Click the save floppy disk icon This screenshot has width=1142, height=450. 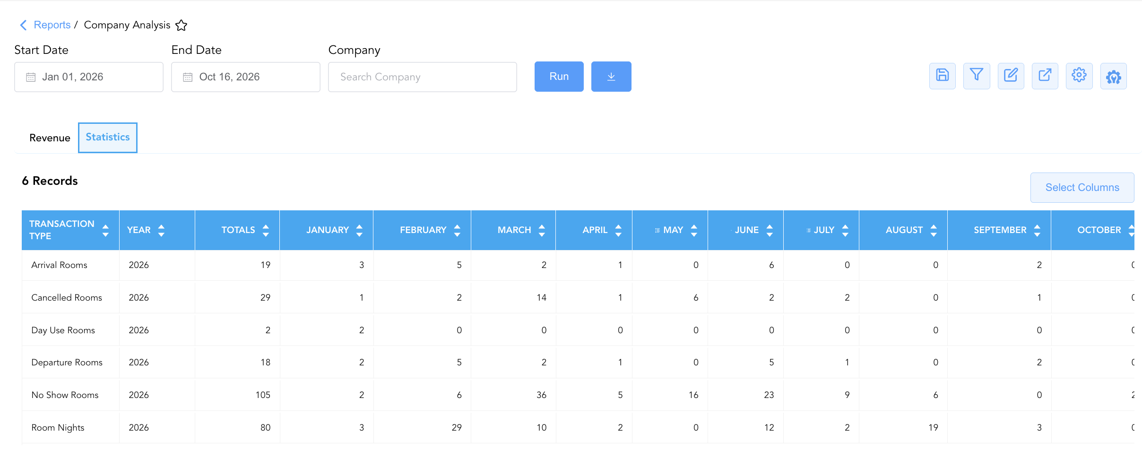942,76
